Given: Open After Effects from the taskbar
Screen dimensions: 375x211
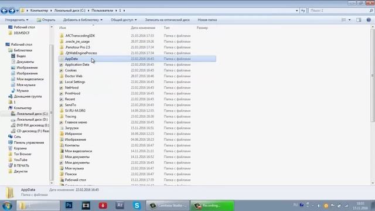Looking at the screenshot, I should (x=120, y=205).
